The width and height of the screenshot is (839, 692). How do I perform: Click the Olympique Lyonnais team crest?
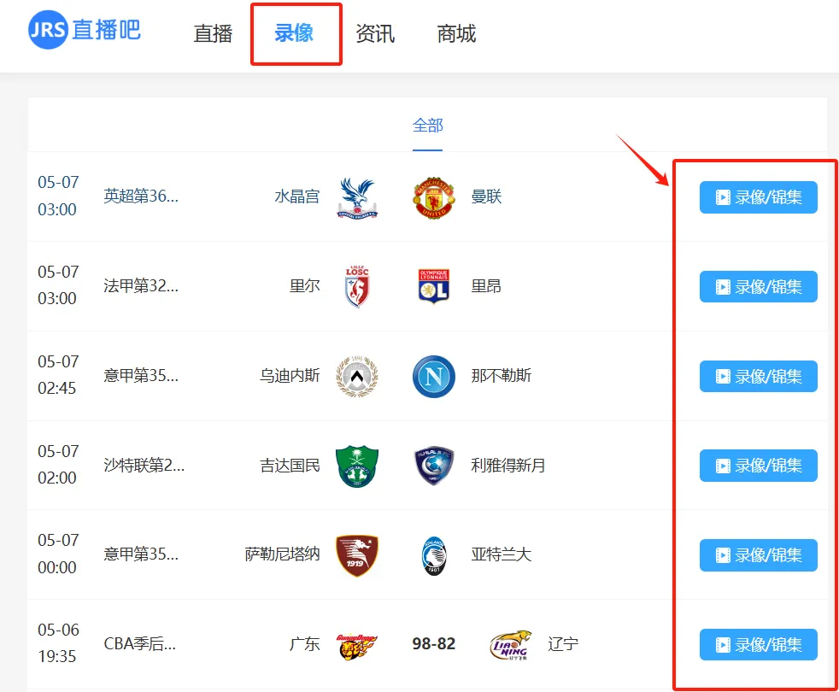pos(433,287)
